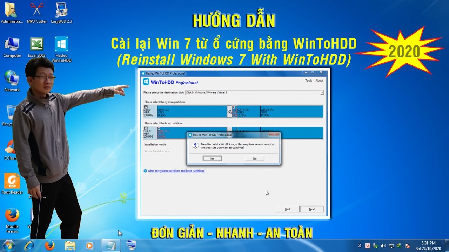449x252 pixels.
Task: Open the Mozilla Firefox desktop icon
Action: [12, 220]
